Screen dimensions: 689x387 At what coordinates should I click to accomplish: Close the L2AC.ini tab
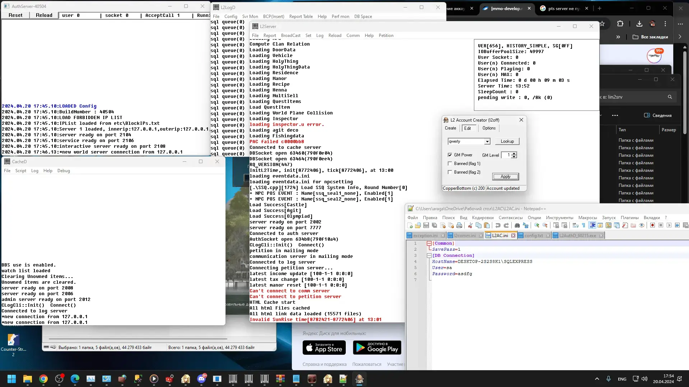(513, 236)
